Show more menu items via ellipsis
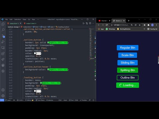 pyautogui.click(x=38, y=20)
